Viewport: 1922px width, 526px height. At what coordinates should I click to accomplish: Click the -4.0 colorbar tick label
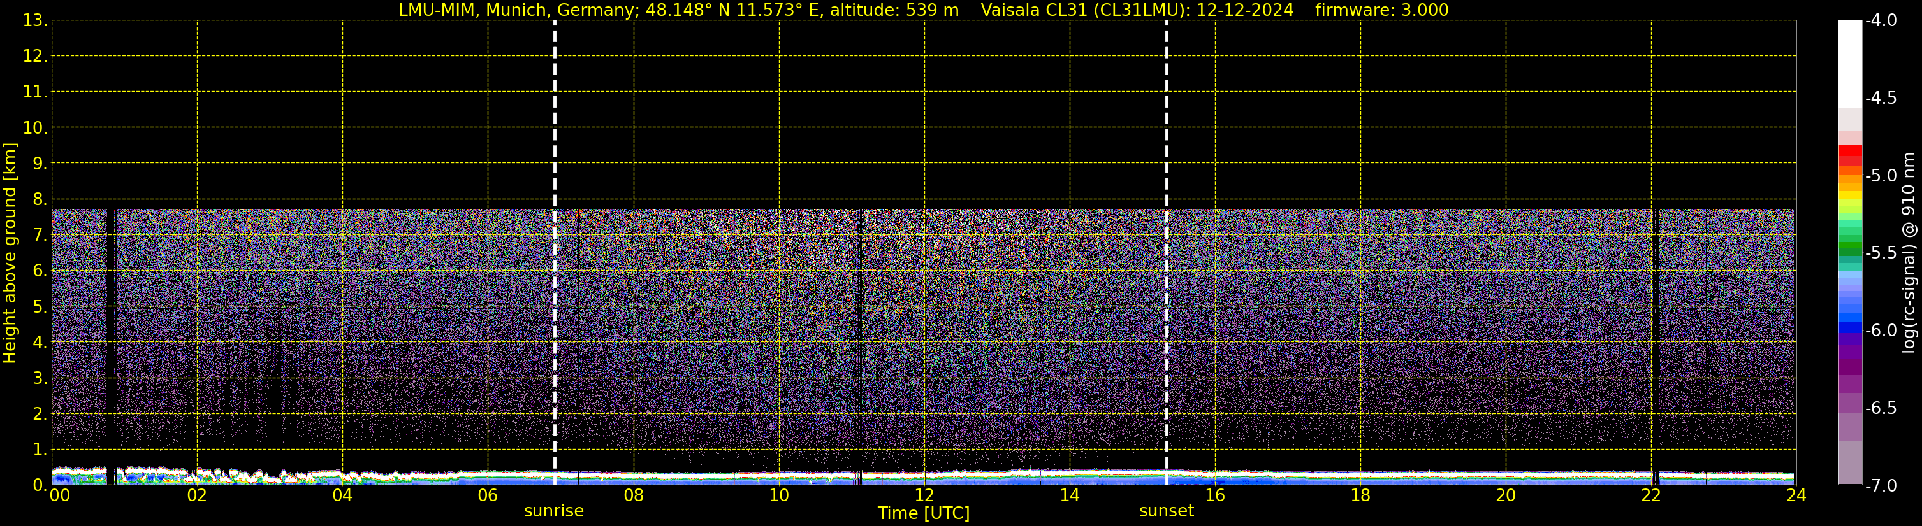[x=1880, y=21]
